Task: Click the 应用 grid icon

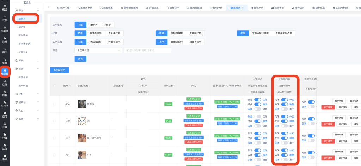Action: tap(5, 114)
